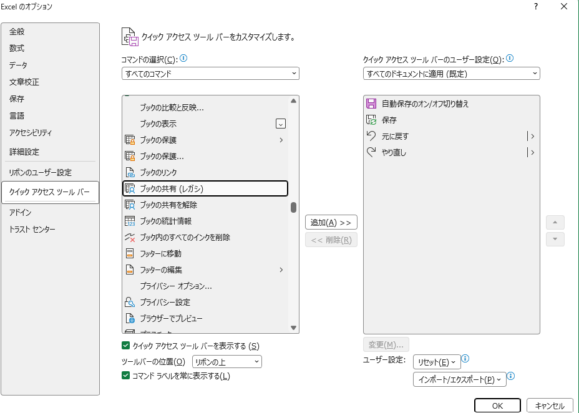Click the info icon beside リセット

pos(465,358)
